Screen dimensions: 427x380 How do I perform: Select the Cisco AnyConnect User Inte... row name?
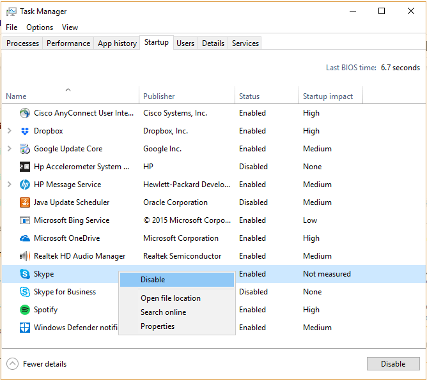(84, 113)
